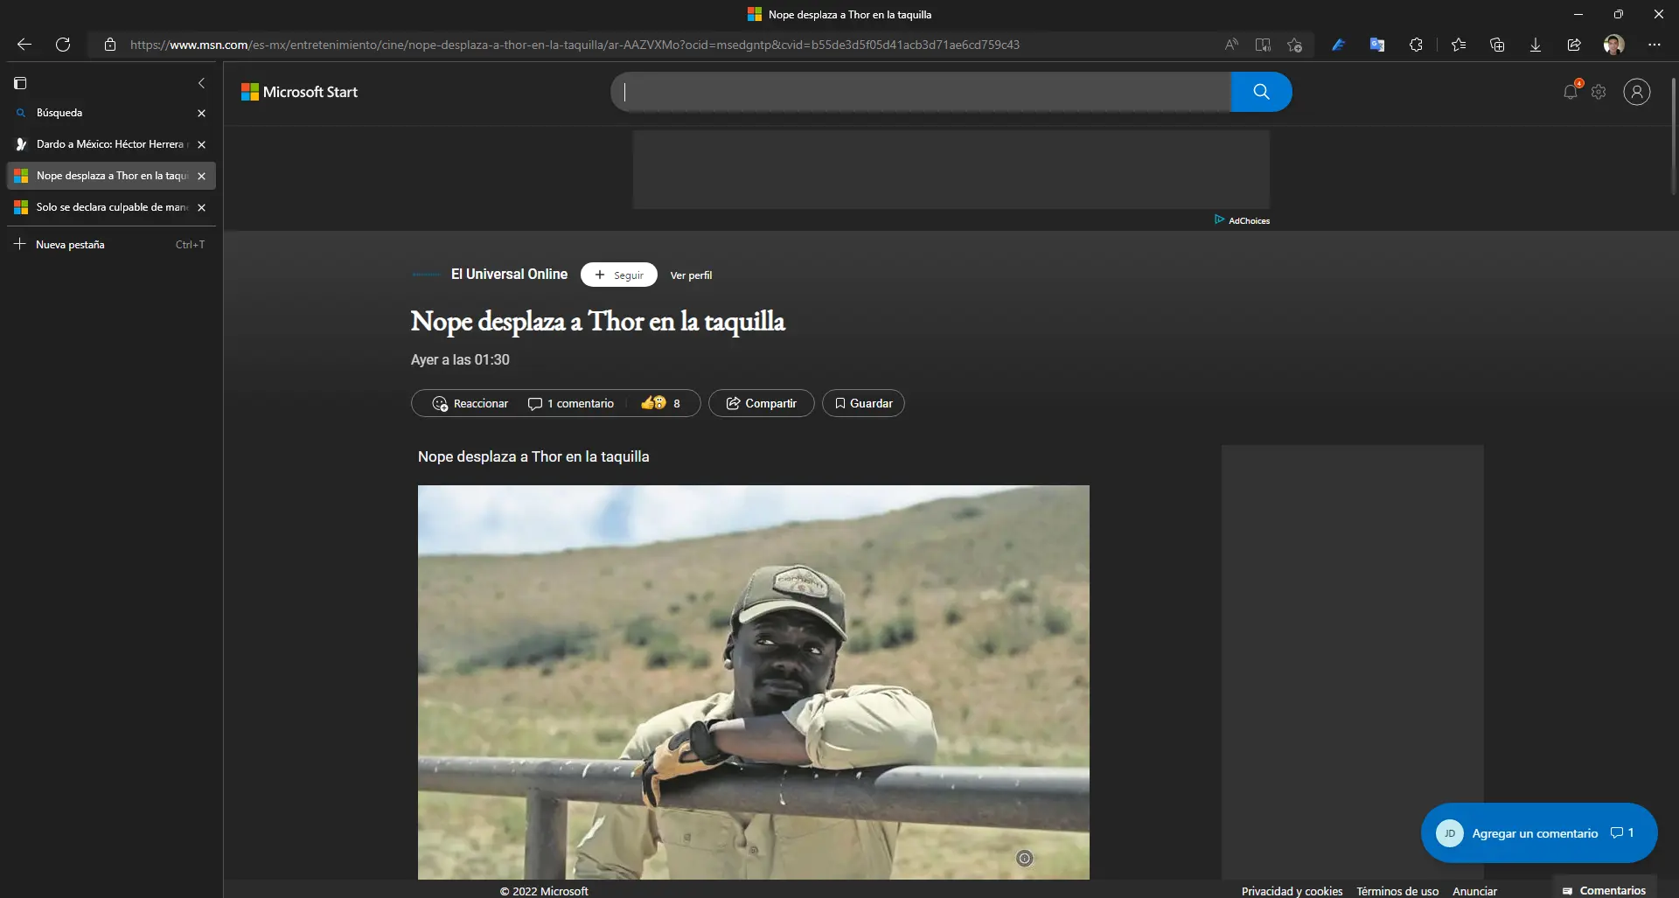Close the Solo se declara culpable tab
The image size is (1679, 898).
tap(202, 207)
